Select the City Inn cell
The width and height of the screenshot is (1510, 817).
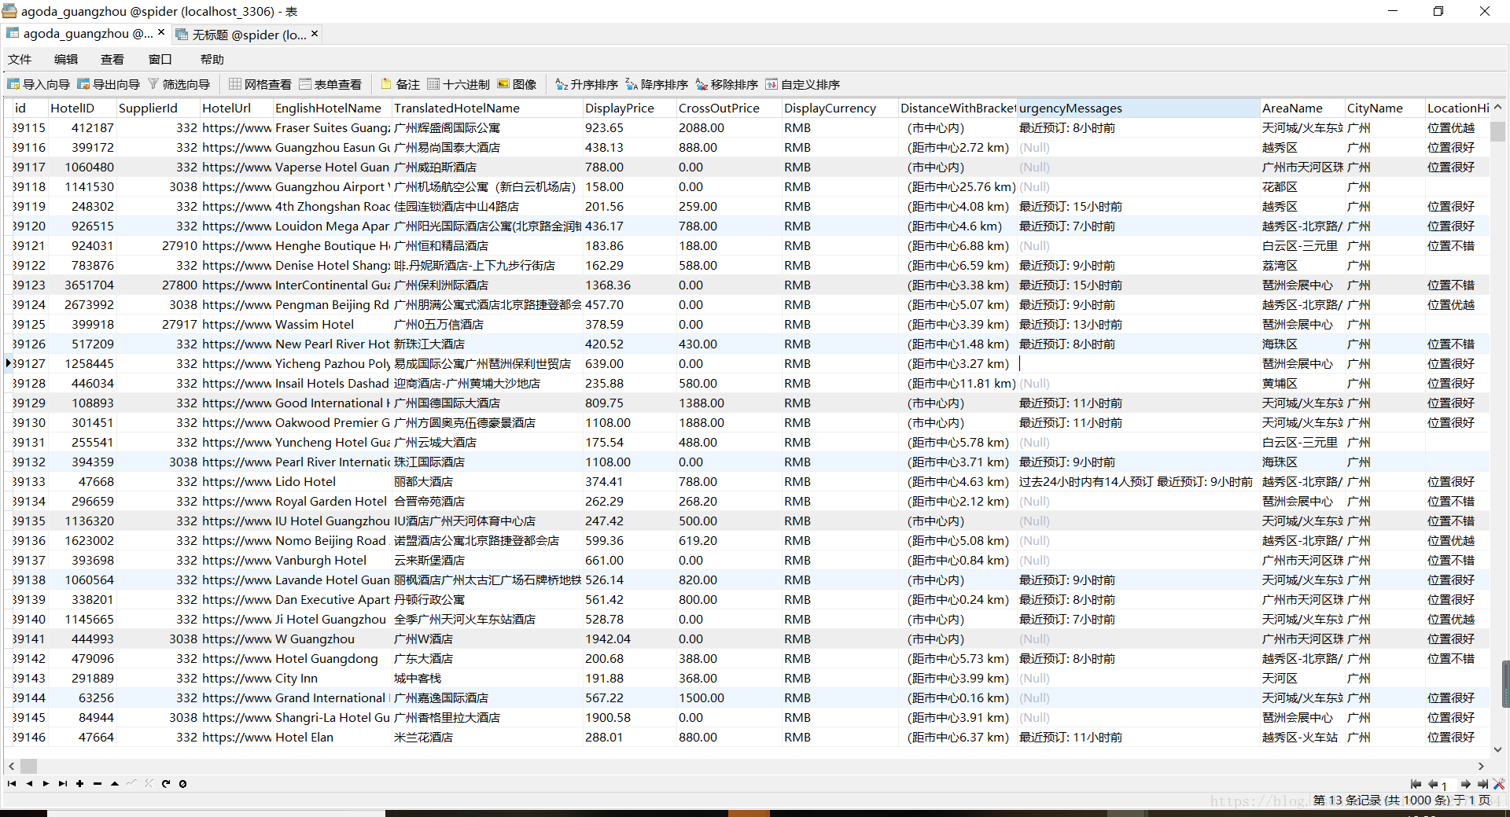pyautogui.click(x=332, y=678)
